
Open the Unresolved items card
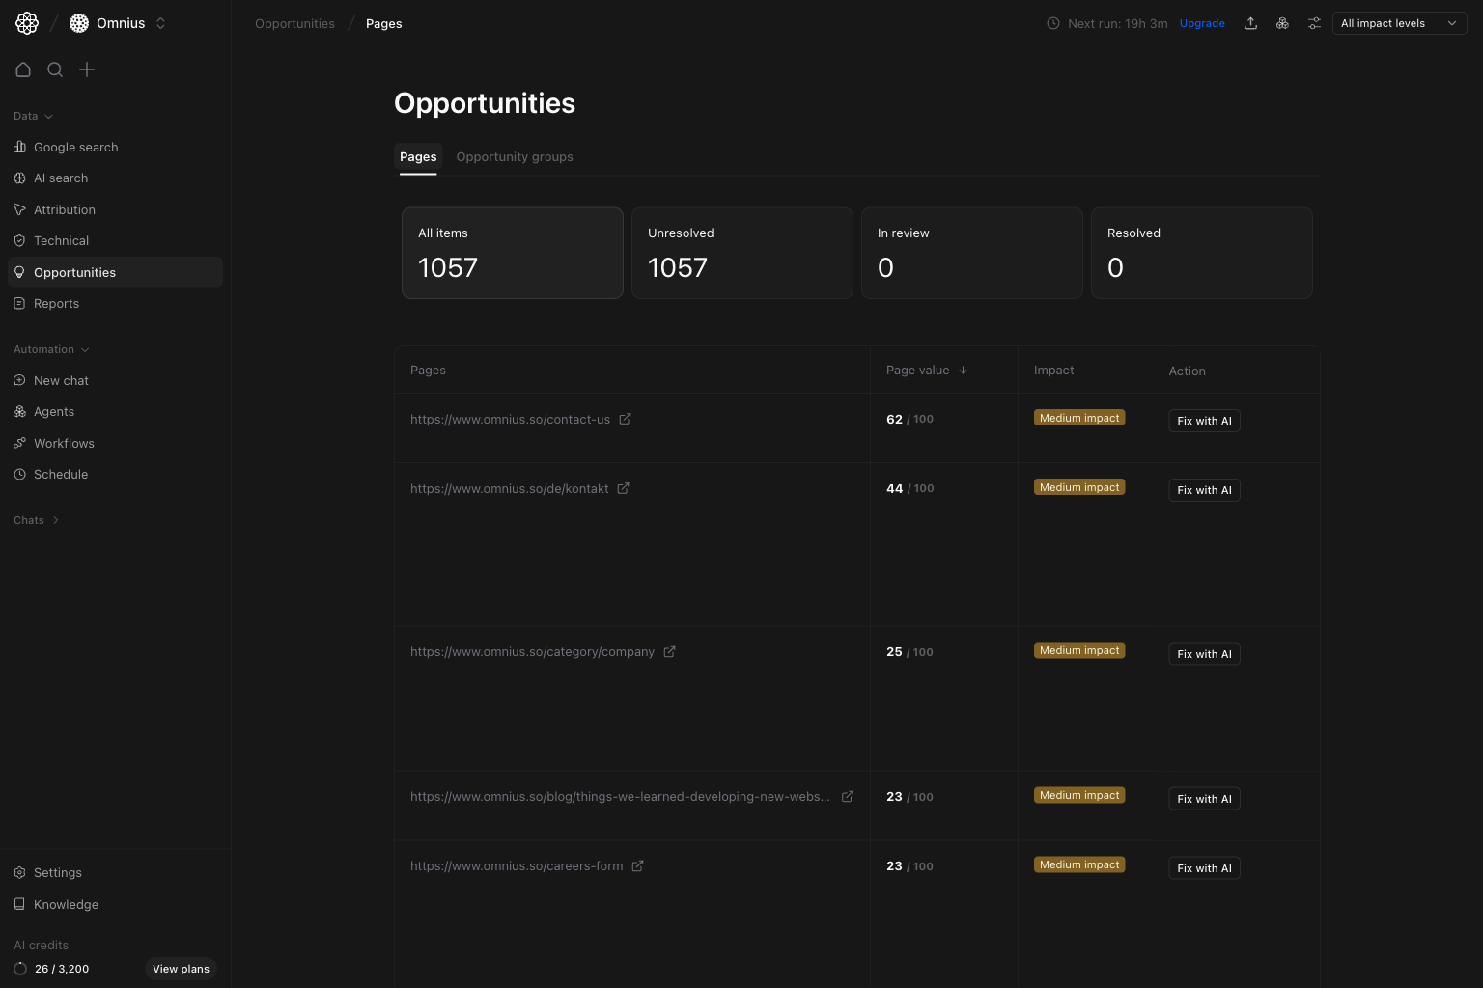click(741, 253)
